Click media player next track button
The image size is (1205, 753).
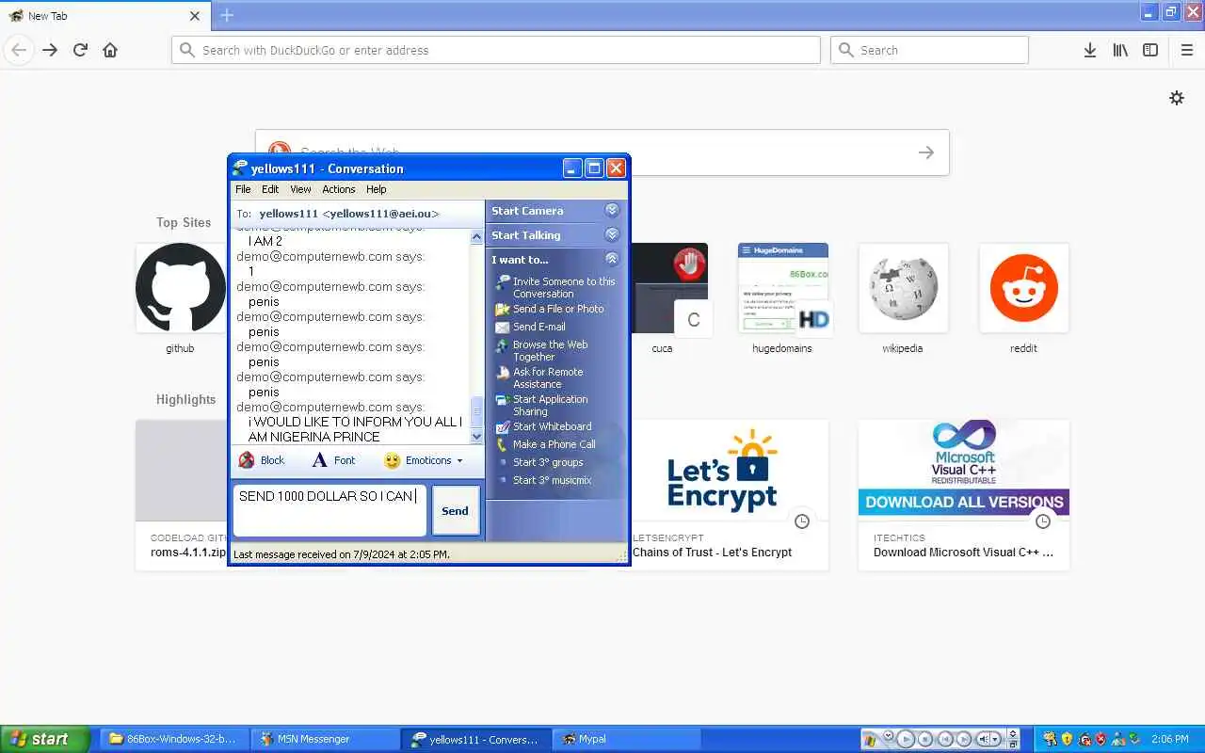(x=966, y=739)
